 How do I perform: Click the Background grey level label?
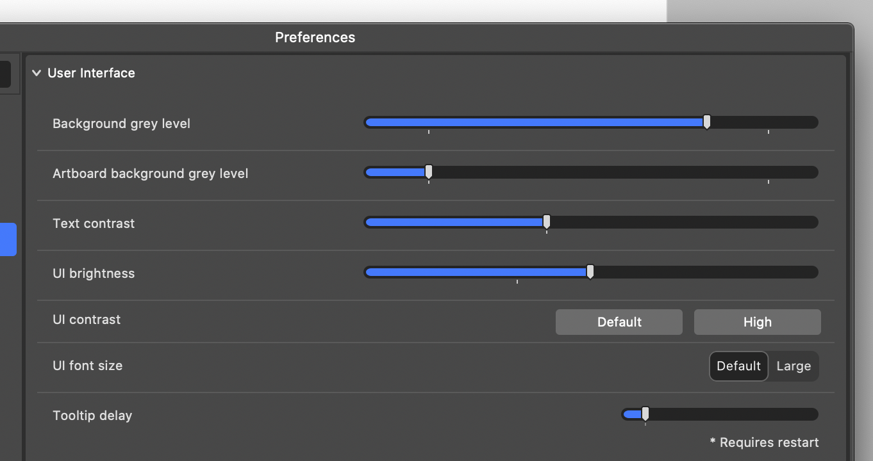[x=121, y=124]
